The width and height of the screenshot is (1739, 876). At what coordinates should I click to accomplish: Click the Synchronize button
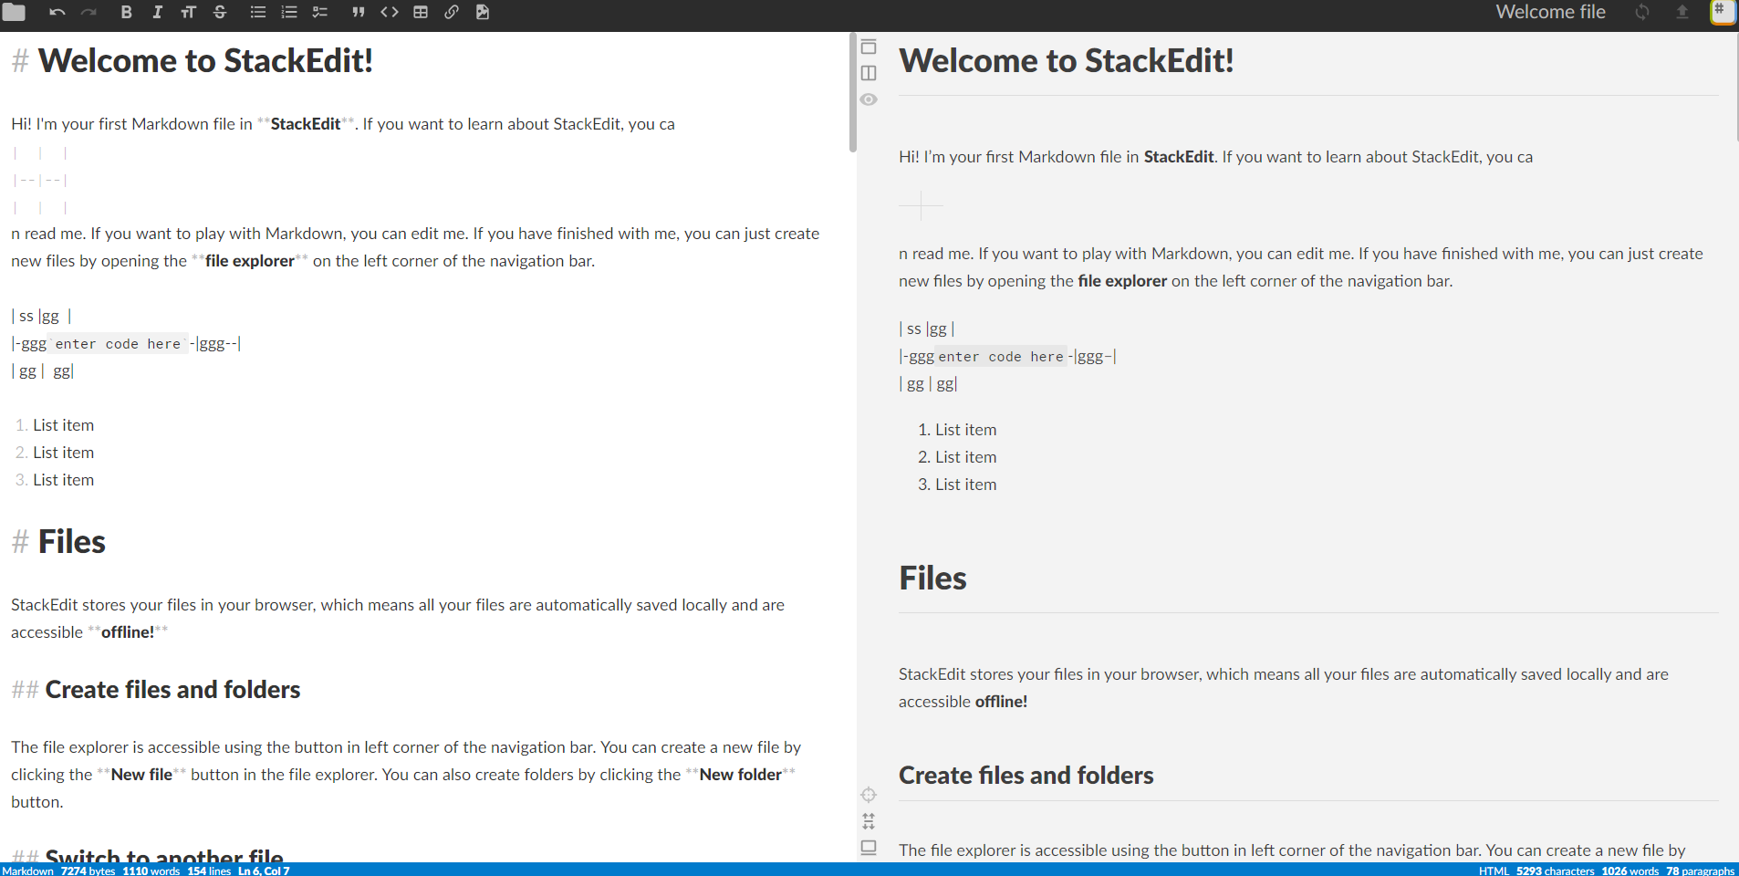point(1641,12)
